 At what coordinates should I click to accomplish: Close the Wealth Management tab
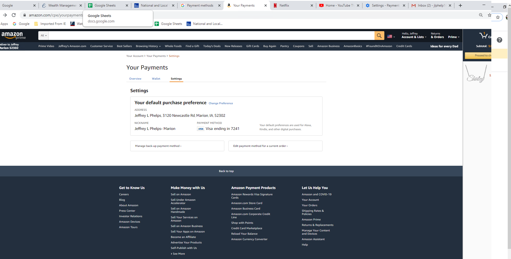pyautogui.click(x=80, y=5)
